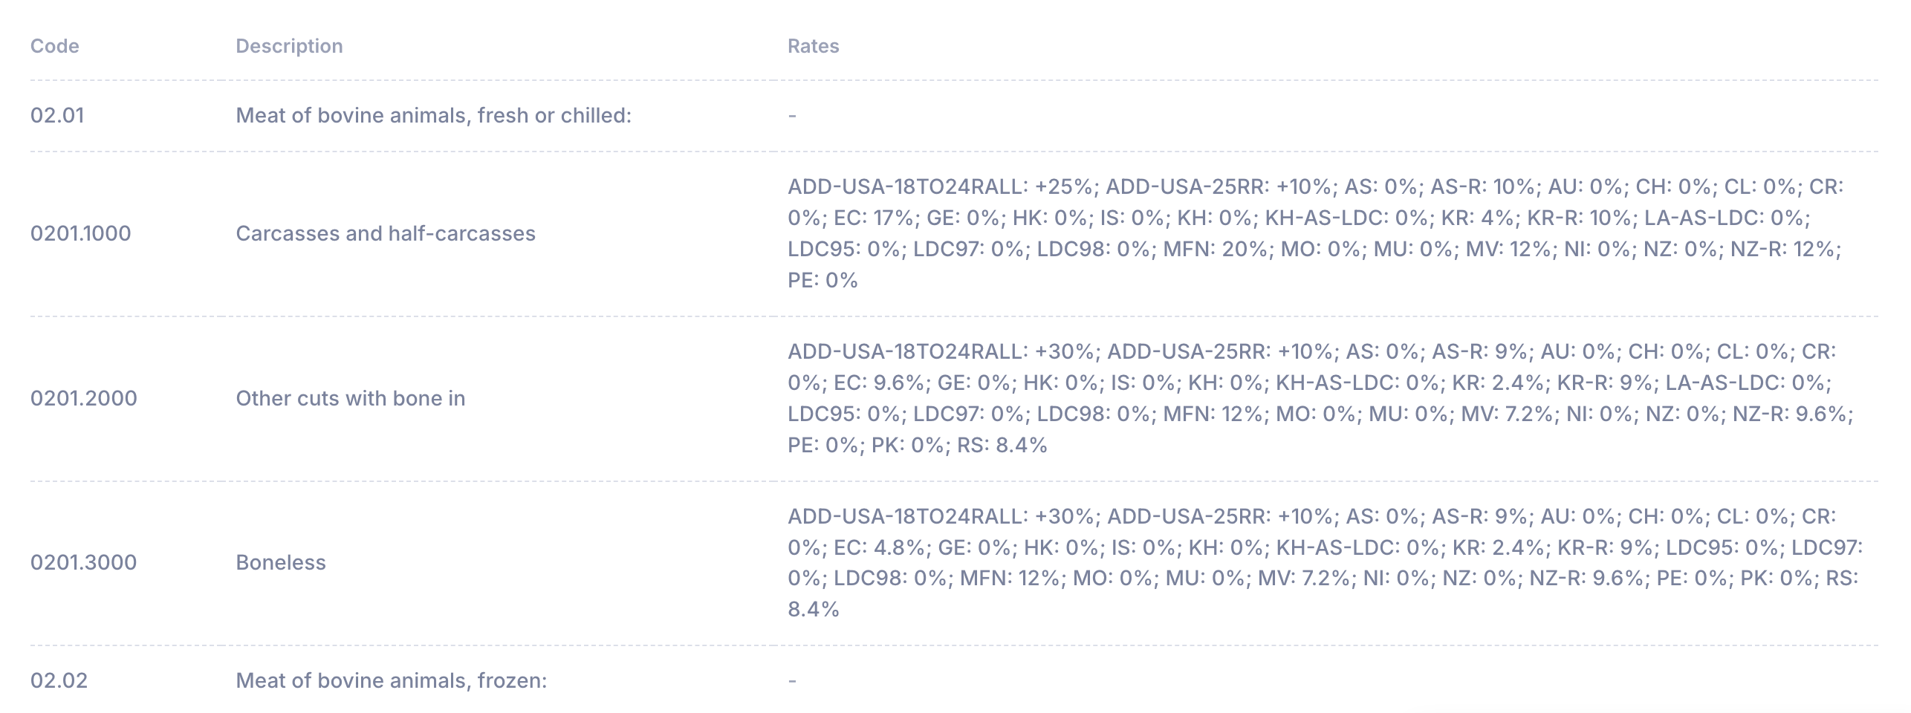Click "Meat of bovine animals, frozen" description

coord(391,680)
